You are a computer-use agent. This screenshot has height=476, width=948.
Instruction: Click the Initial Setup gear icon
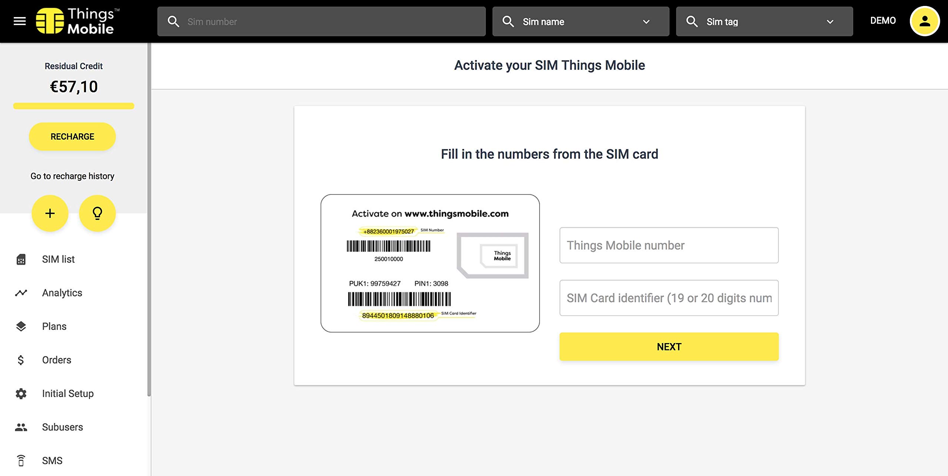click(21, 393)
